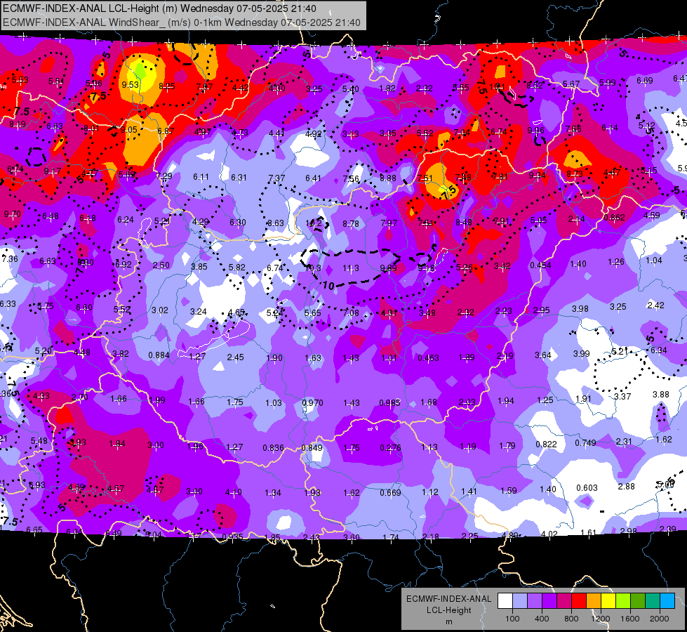Viewport: 687px width, 632px height.
Task: Click the wind shear value 11.3
Action: (x=350, y=268)
